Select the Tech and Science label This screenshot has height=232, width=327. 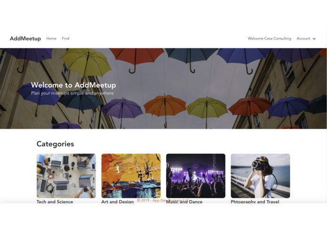pyautogui.click(x=55, y=201)
